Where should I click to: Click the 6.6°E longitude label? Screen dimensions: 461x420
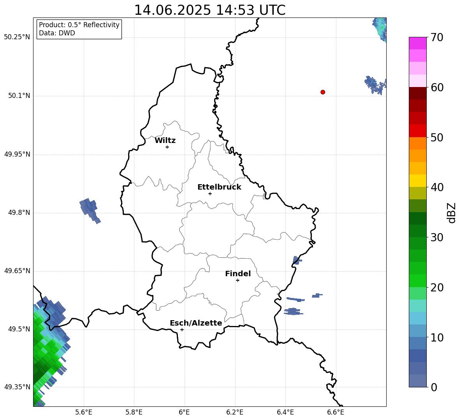tap(336, 412)
